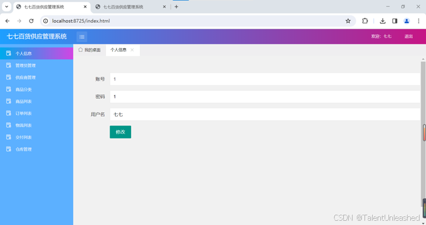Click the 供应商管理 sidebar icon
The image size is (426, 225).
click(9, 77)
